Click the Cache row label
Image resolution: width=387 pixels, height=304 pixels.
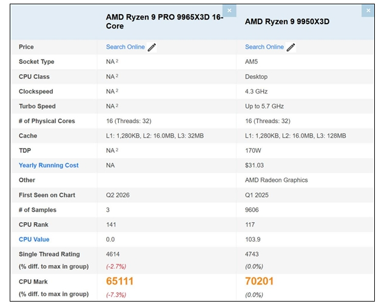[28, 136]
